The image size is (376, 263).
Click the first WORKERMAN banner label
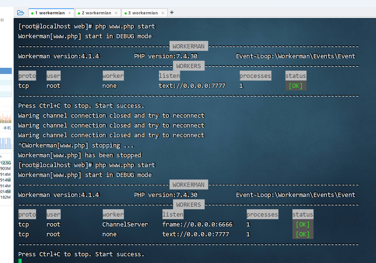pos(189,46)
